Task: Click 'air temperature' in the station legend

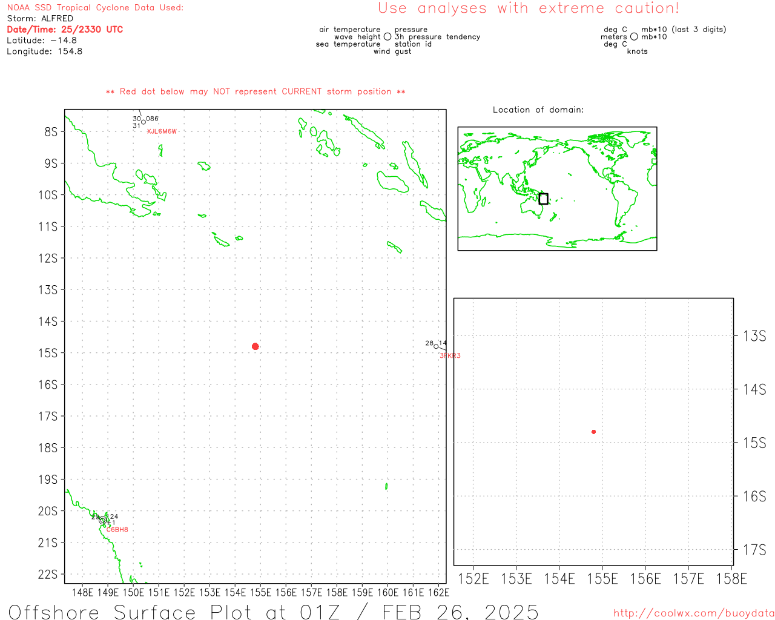Action: click(350, 30)
